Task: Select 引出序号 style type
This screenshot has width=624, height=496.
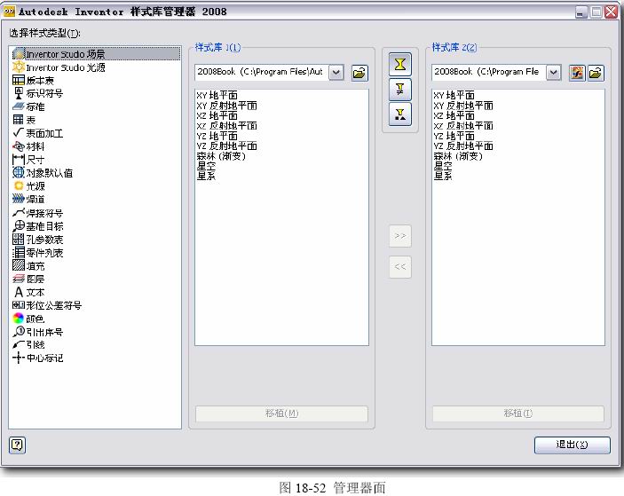Action: [x=38, y=332]
